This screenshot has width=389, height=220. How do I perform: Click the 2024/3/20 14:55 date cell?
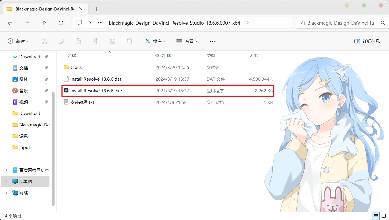click(172, 67)
